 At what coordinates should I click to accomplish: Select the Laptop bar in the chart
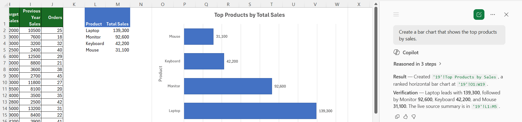[250, 111]
